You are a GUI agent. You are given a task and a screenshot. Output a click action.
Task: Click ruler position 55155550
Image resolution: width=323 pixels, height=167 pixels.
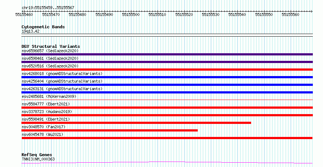[264, 14]
